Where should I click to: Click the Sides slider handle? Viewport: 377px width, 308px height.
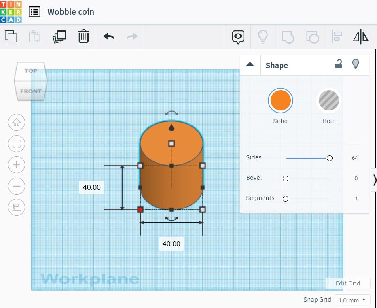(330, 158)
